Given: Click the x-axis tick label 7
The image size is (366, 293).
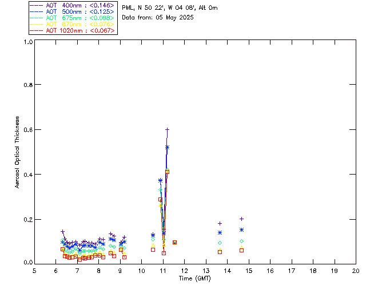Looking at the screenshot, I should pyautogui.click(x=77, y=271).
